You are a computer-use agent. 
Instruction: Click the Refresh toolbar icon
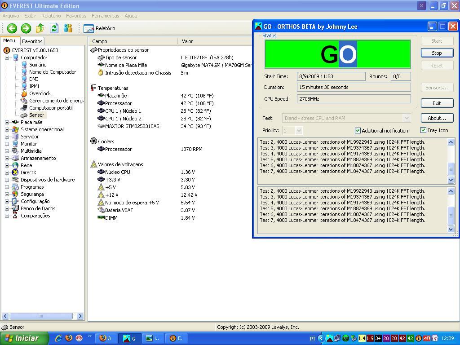point(54,28)
